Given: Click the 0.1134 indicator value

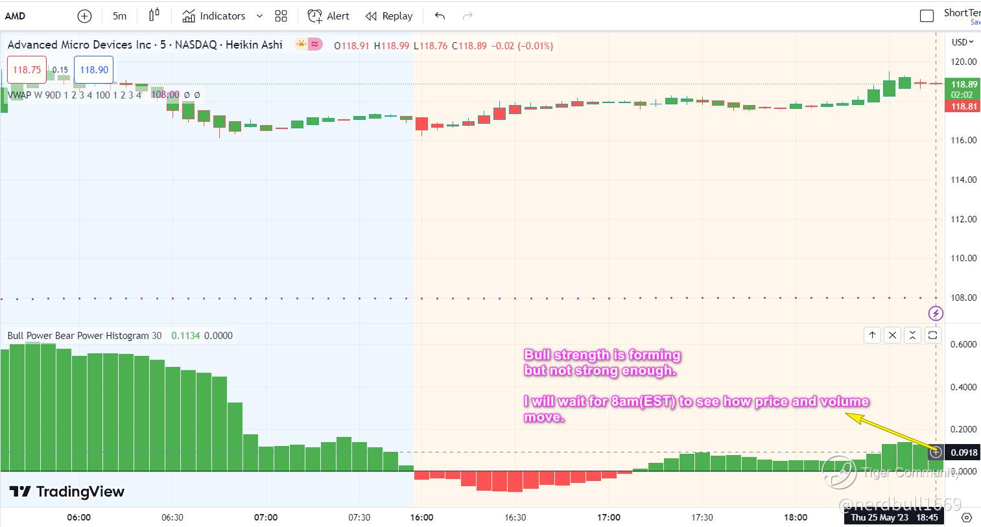Looking at the screenshot, I should point(185,336).
